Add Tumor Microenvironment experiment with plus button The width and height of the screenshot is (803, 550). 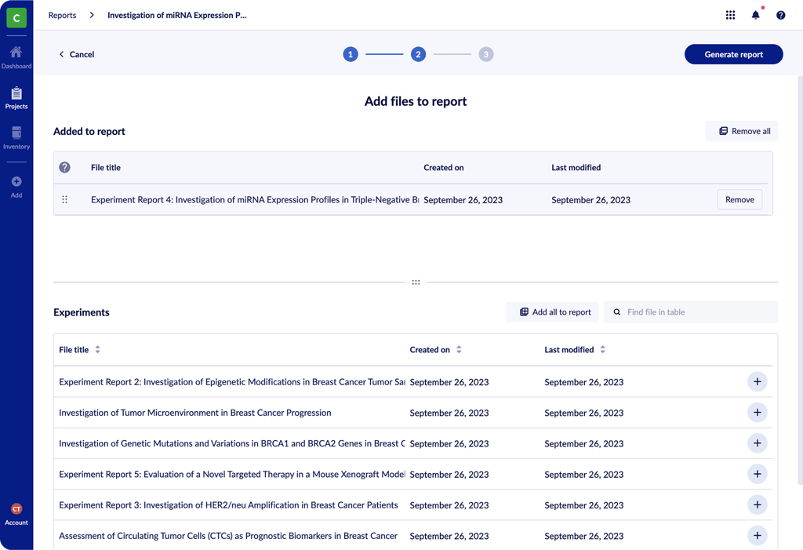(x=757, y=413)
